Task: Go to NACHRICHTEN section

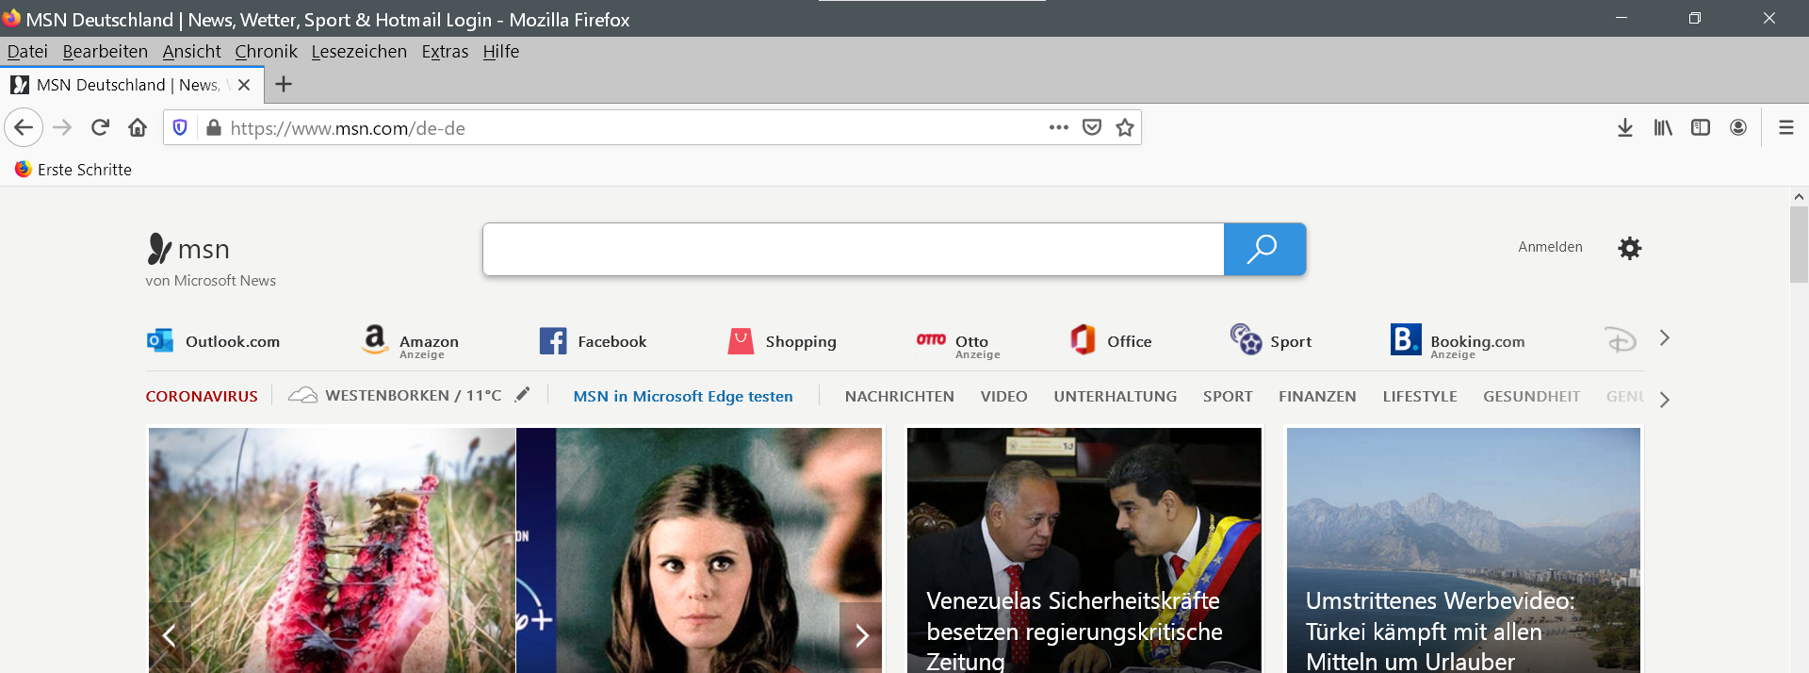Action: pos(900,396)
